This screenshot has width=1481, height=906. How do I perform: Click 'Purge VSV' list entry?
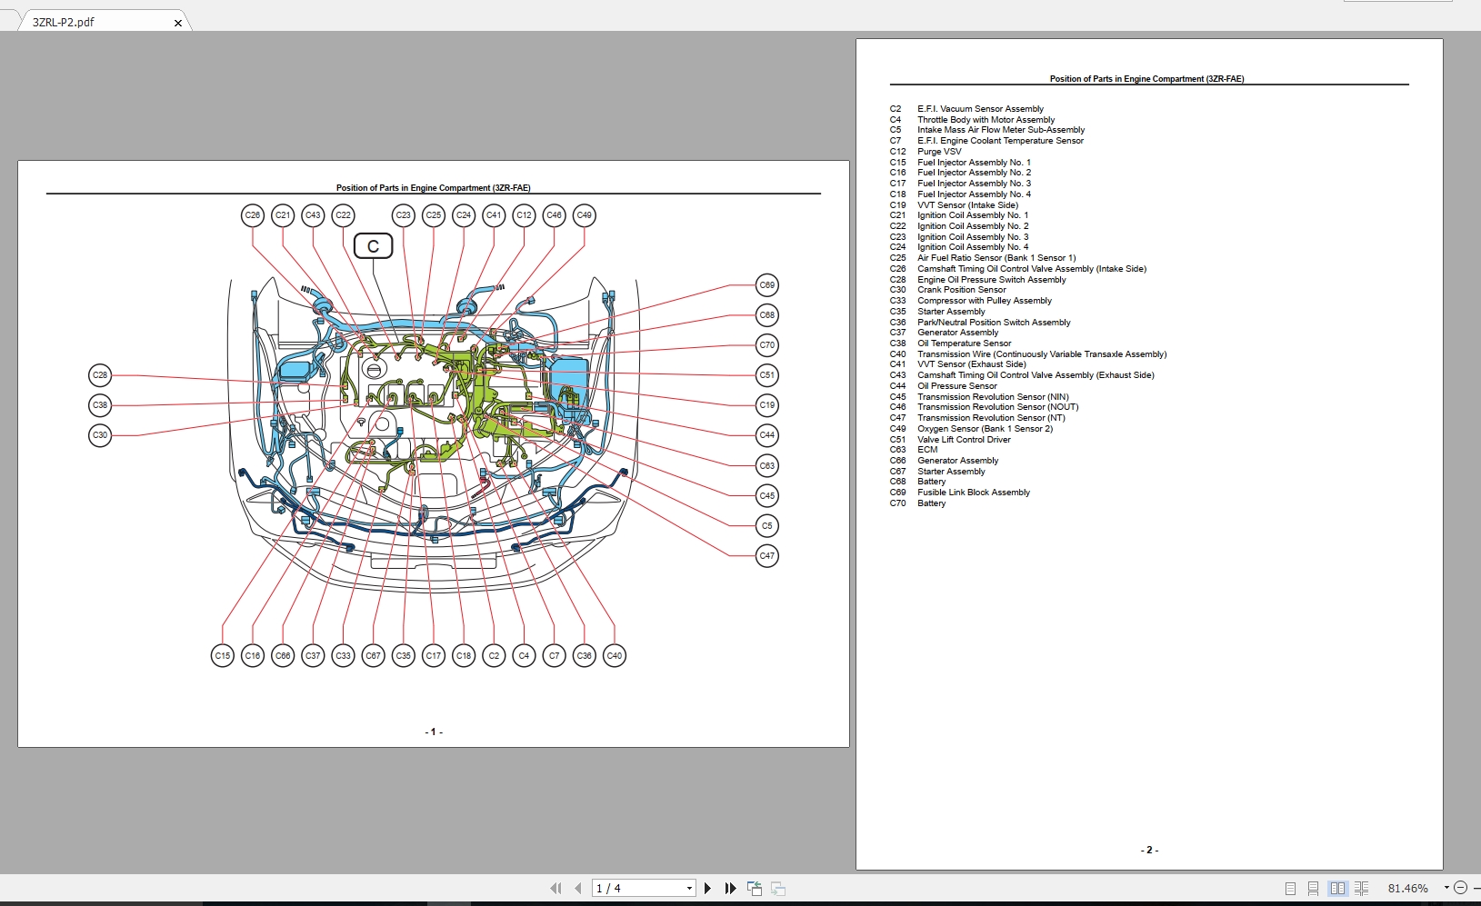click(x=939, y=152)
